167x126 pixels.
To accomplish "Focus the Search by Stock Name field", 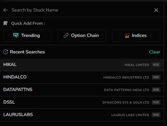I will click(x=82, y=10).
